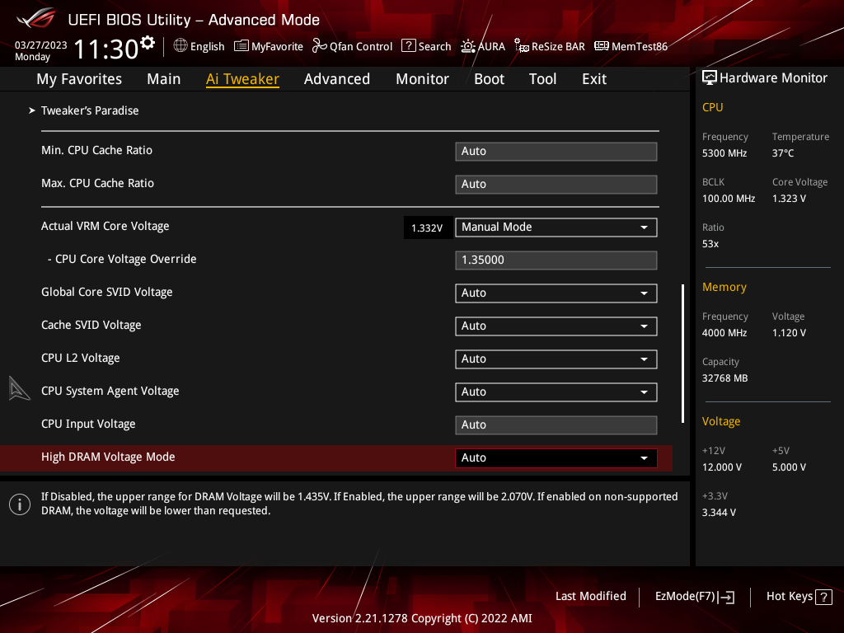Select the High DRAM Voltage Mode row label
The image size is (844, 633).
pyautogui.click(x=108, y=457)
